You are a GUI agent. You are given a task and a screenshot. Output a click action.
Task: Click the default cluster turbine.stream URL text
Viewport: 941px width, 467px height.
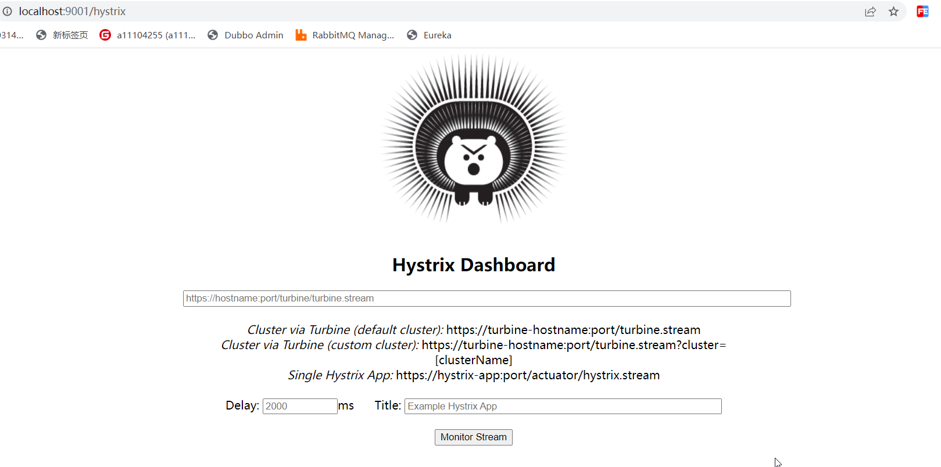(x=573, y=330)
